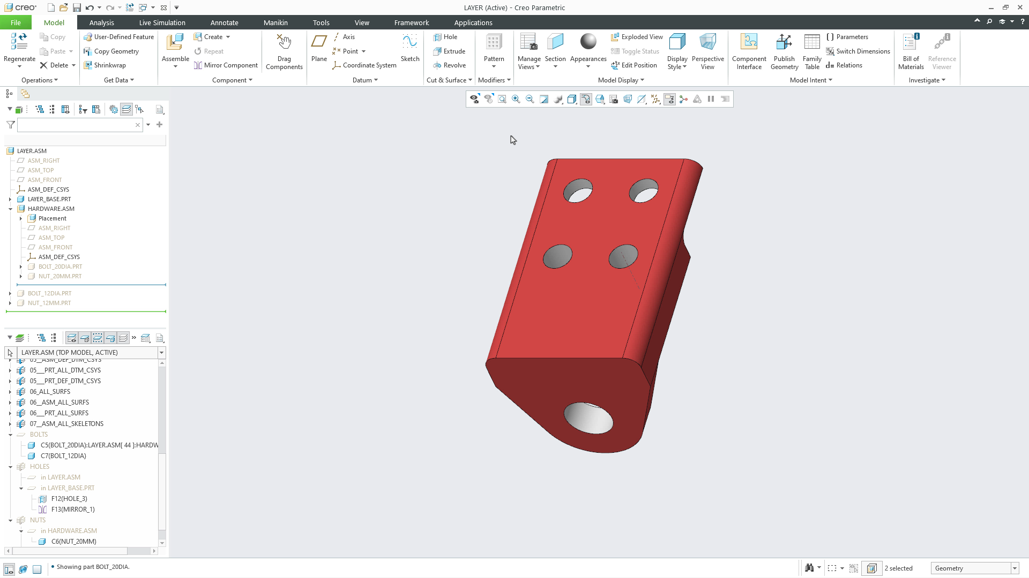Image resolution: width=1029 pixels, height=578 pixels.
Task: Click the Edit Position button
Action: [x=634, y=65]
